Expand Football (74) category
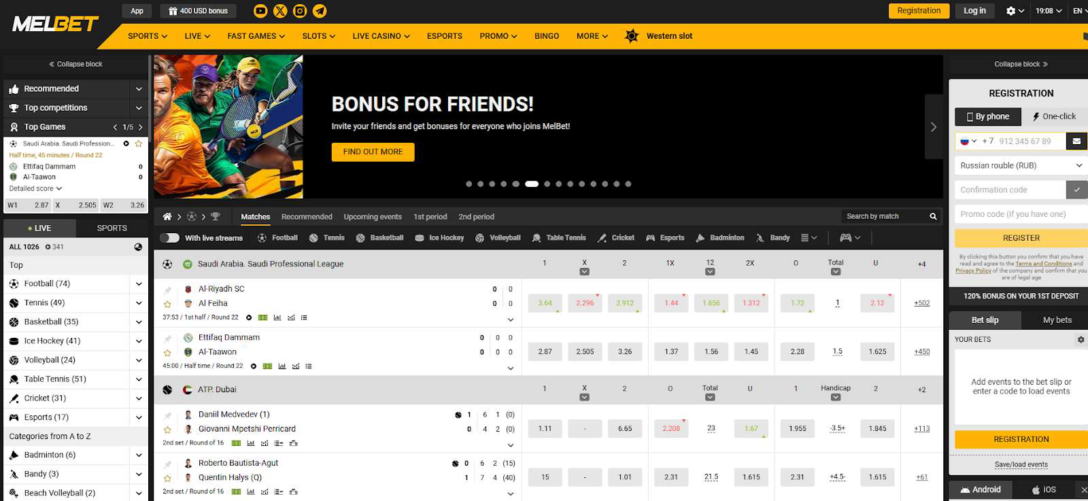The width and height of the screenshot is (1088, 501). coord(139,284)
